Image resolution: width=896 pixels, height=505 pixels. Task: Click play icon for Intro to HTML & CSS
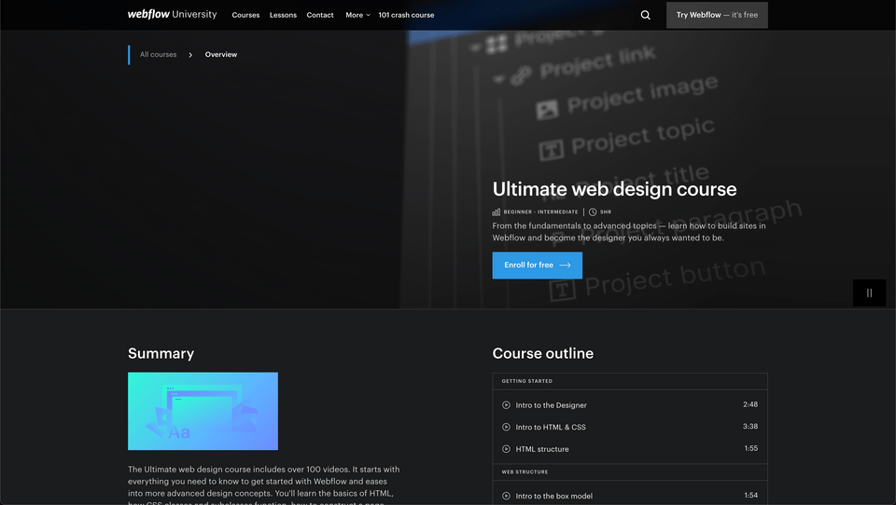tap(506, 427)
